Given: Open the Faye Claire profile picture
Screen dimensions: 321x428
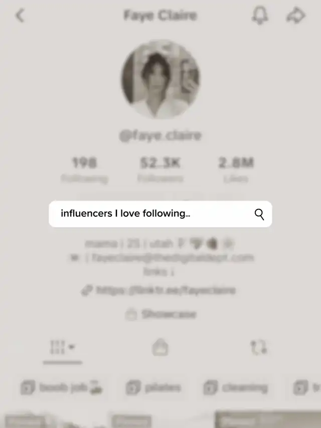Looking at the screenshot, I should coord(160,79).
